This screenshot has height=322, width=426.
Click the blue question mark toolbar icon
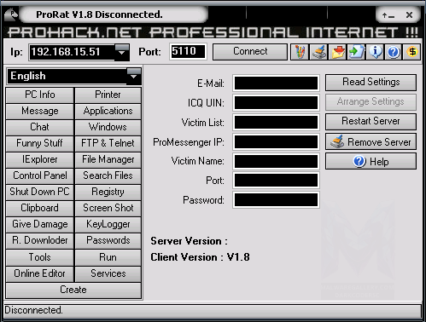(394, 52)
